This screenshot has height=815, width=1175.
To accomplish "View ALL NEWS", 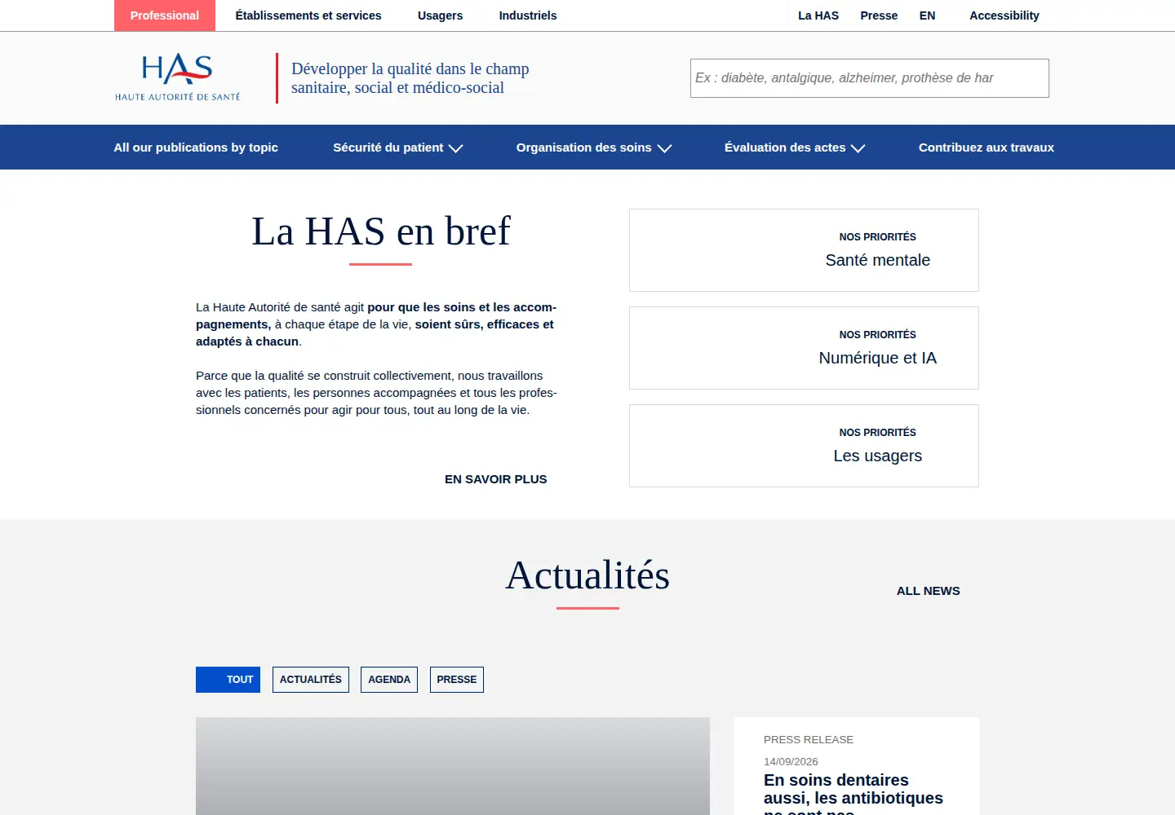I will tap(929, 591).
